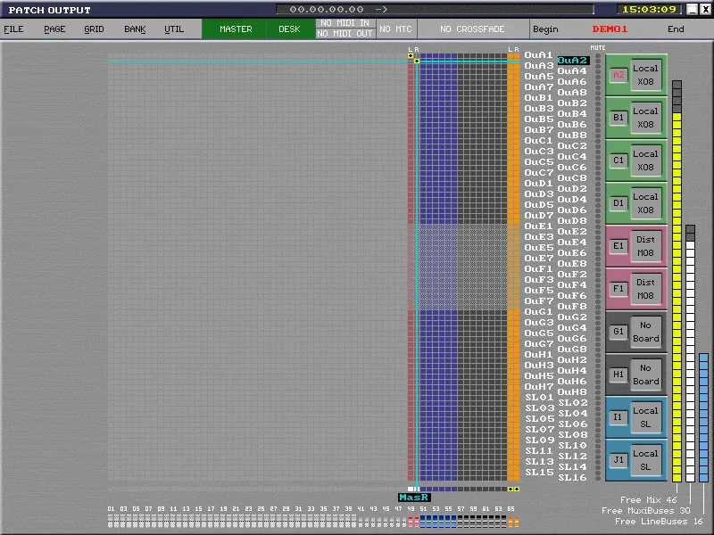714x535 pixels.
Task: Select the J1 board slot button
Action: [x=619, y=460]
